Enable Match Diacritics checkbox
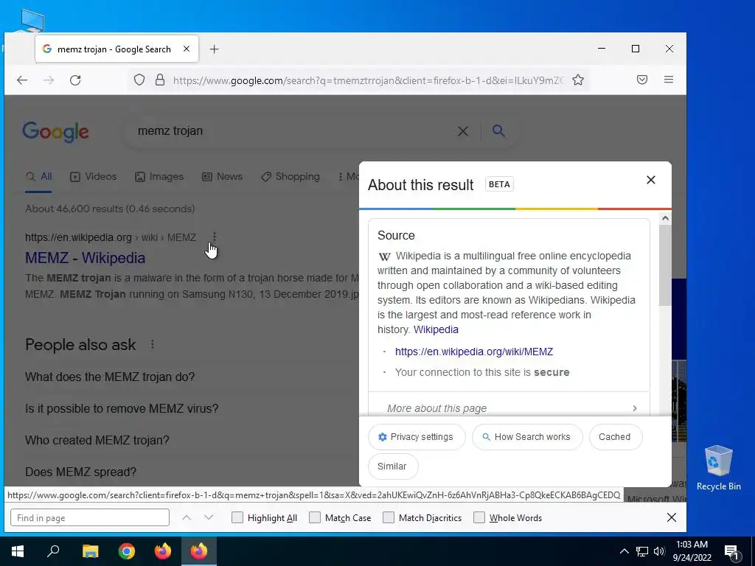Screen dimensions: 755x566 point(388,518)
